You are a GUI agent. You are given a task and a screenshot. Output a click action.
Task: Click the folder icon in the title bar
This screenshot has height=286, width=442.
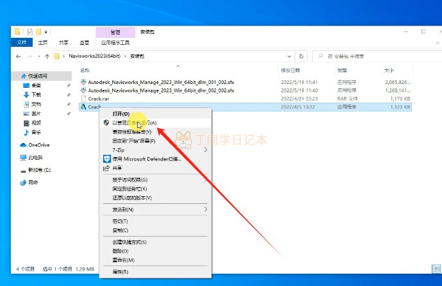click(17, 32)
